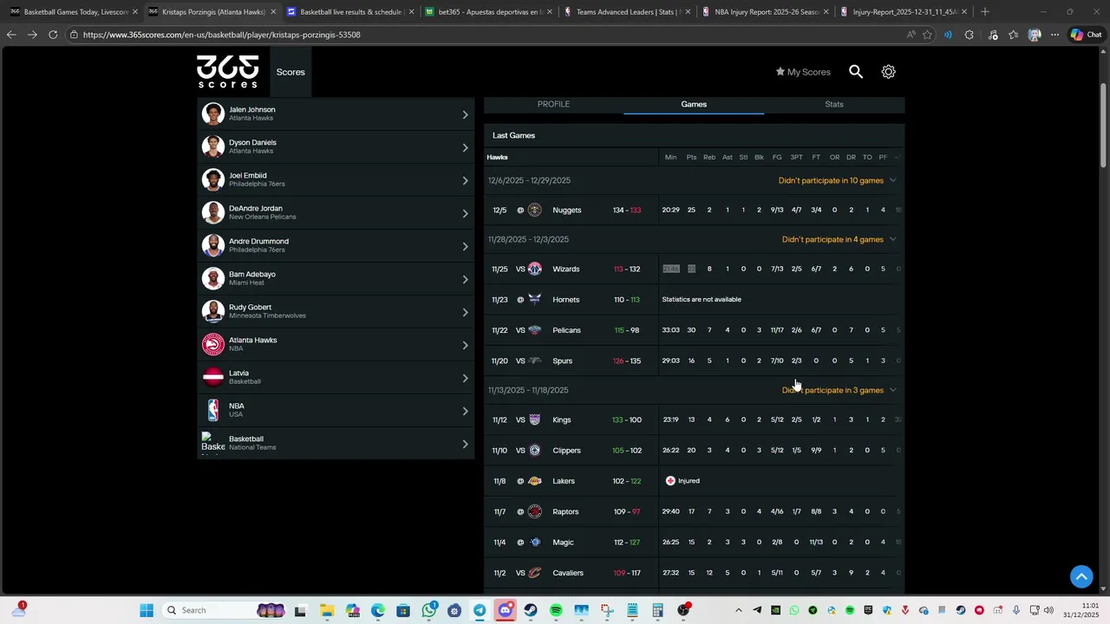
Task: Open NBA USA chevron arrow
Action: [x=465, y=410]
